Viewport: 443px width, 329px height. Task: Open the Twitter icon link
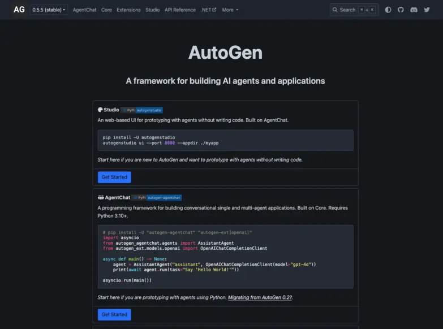tap(427, 10)
